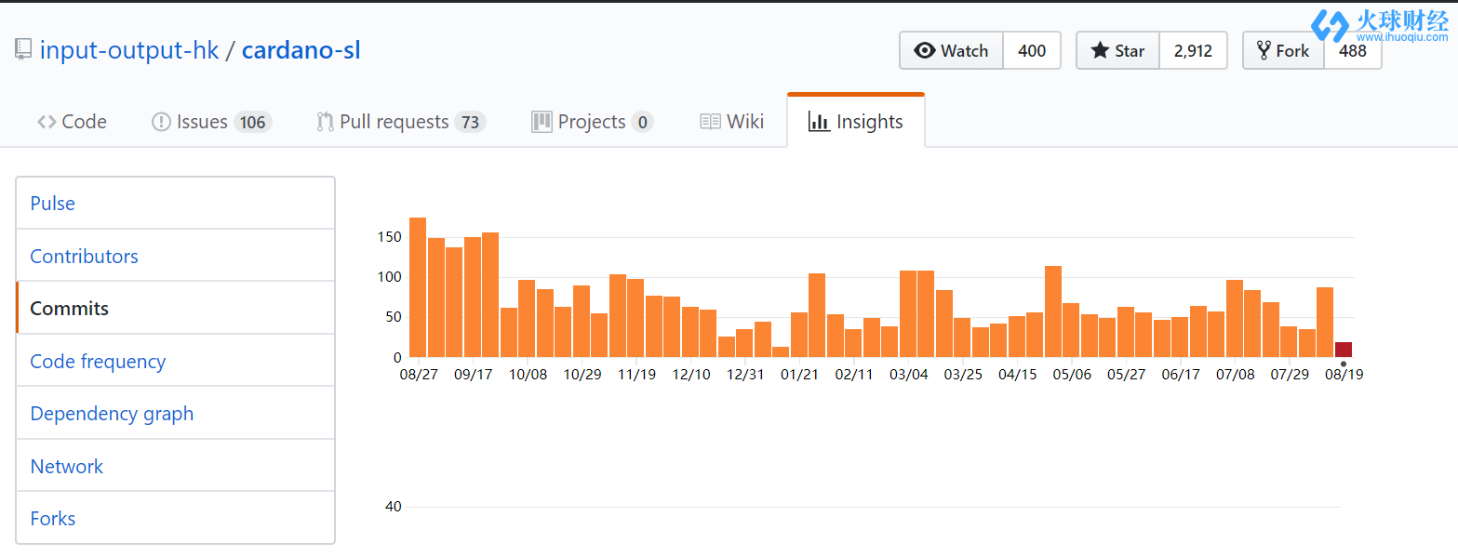The image size is (1458, 556).
Task: Open Forks in the sidebar
Action: tap(175, 518)
